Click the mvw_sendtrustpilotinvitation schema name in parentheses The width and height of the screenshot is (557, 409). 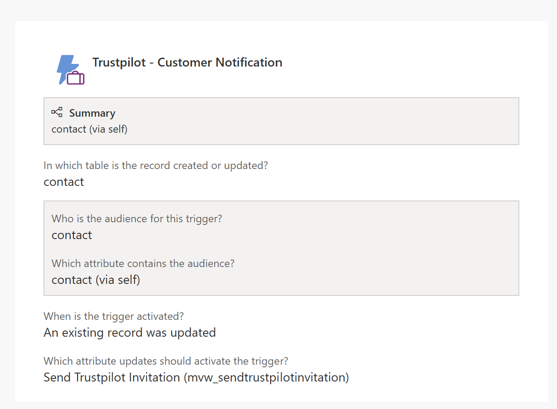tap(266, 378)
